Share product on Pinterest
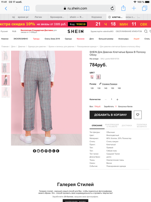Screen dimensions: 151x202 click(x=46, y=151)
